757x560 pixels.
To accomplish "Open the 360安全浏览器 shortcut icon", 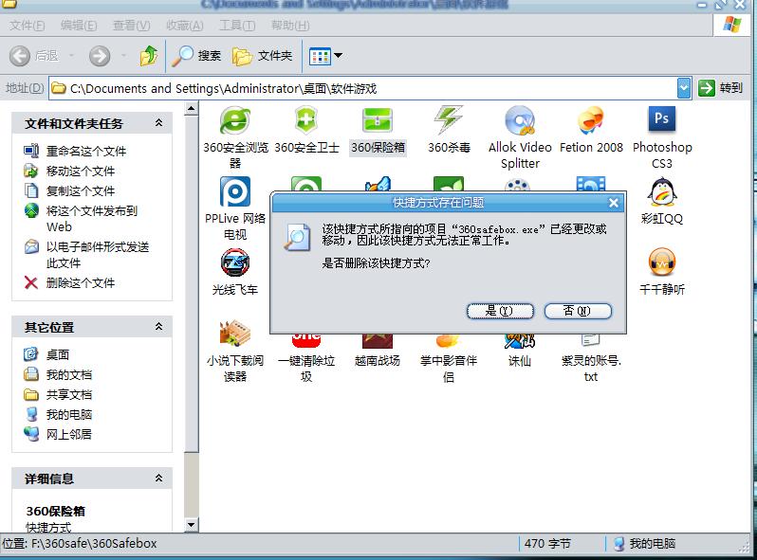I will [x=234, y=120].
